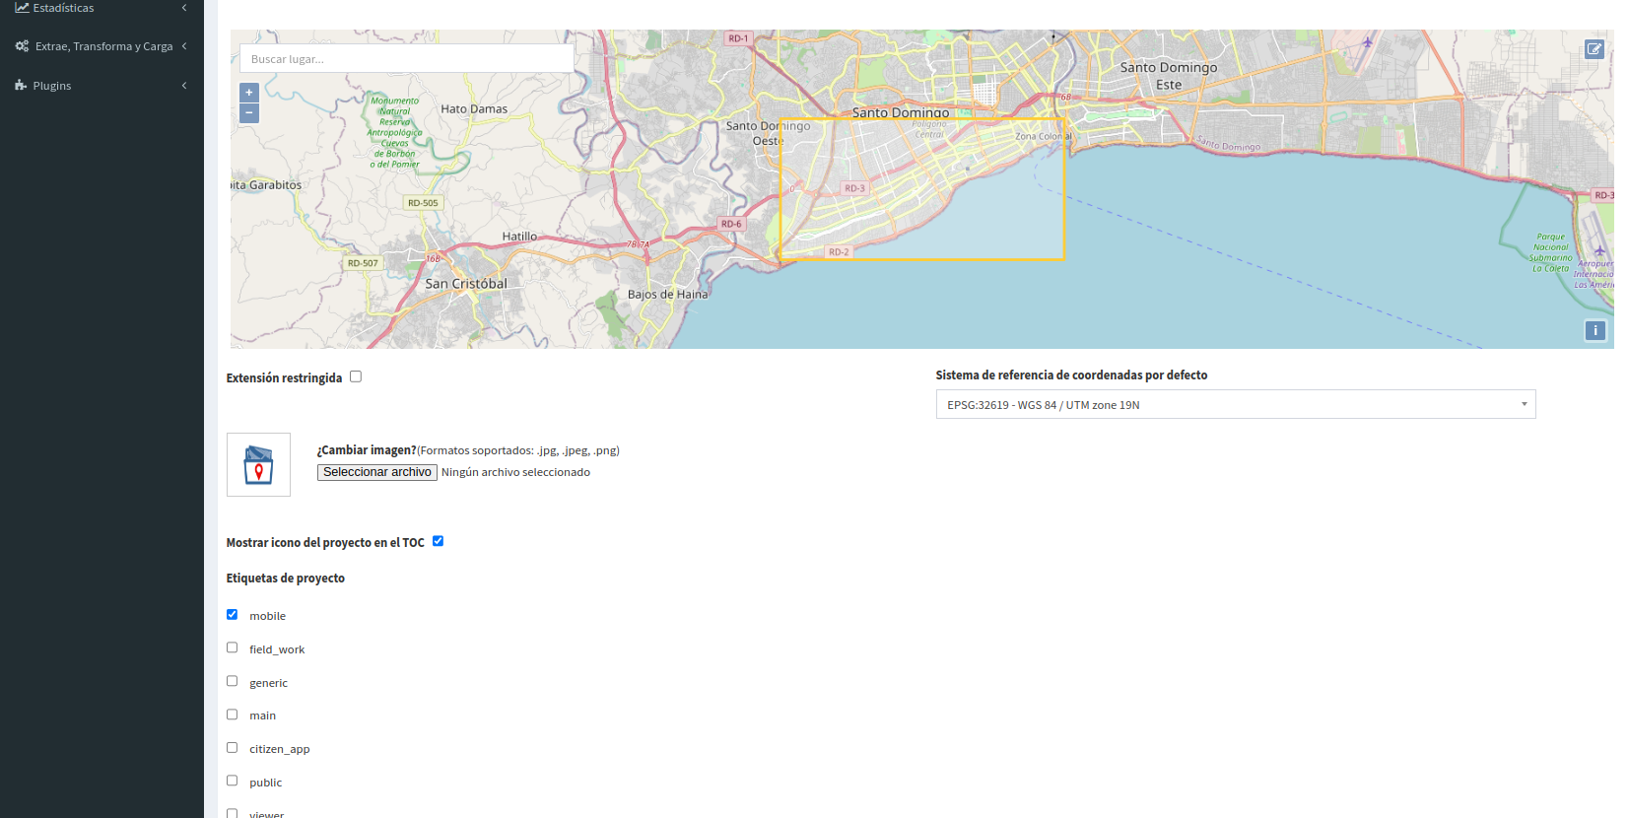Expand the Estadísticas chevron arrow
The image size is (1628, 818).
[x=184, y=8]
